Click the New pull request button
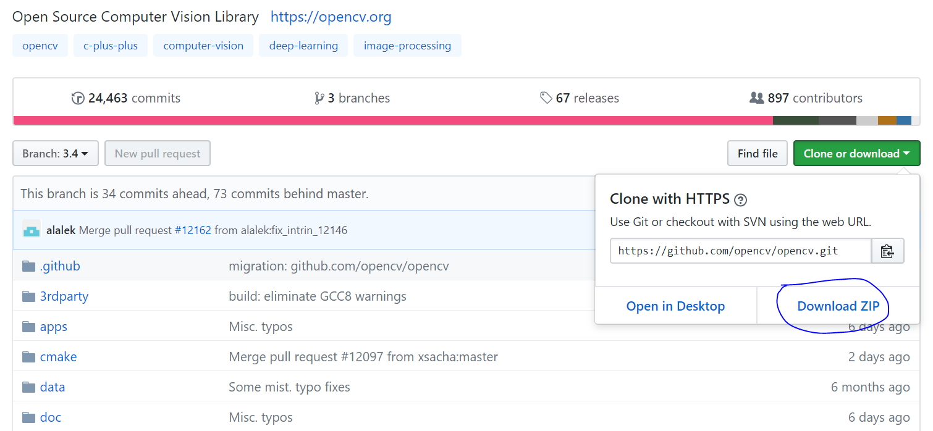Image resolution: width=933 pixels, height=431 pixels. pos(158,154)
